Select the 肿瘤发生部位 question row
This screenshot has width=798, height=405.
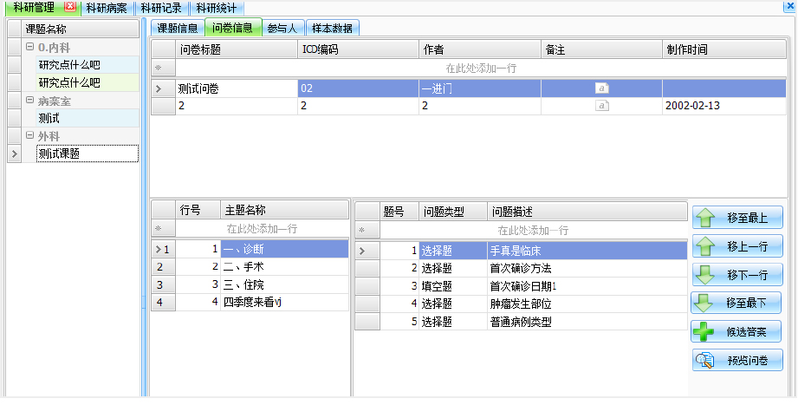520,304
